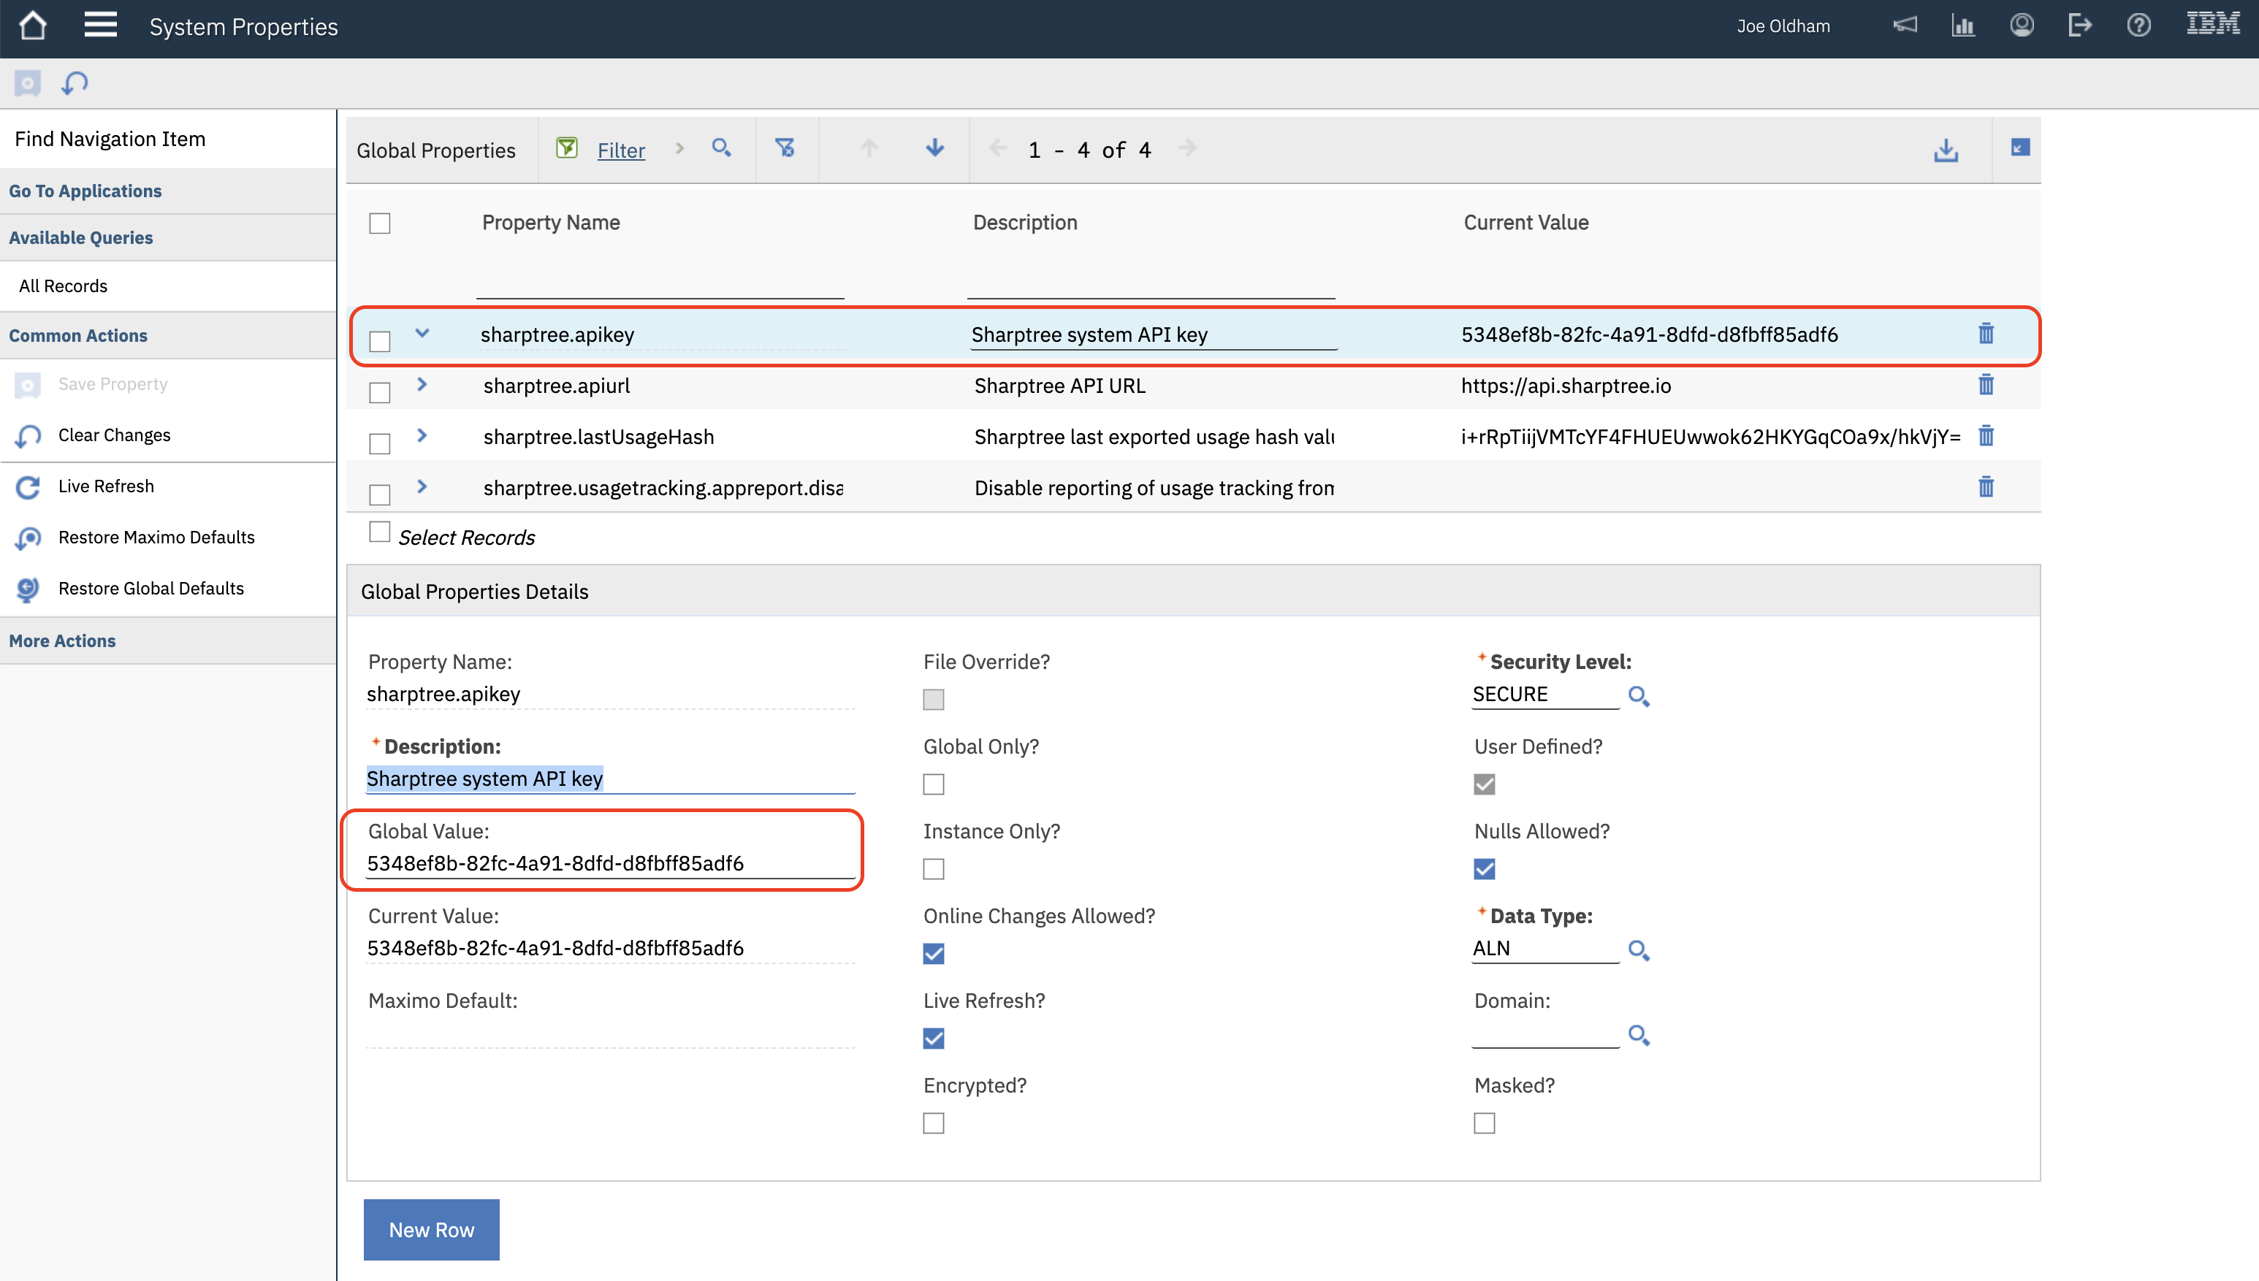Image resolution: width=2259 pixels, height=1281 pixels.
Task: Uncheck the Live Refresh? checkbox
Action: (x=933, y=1039)
